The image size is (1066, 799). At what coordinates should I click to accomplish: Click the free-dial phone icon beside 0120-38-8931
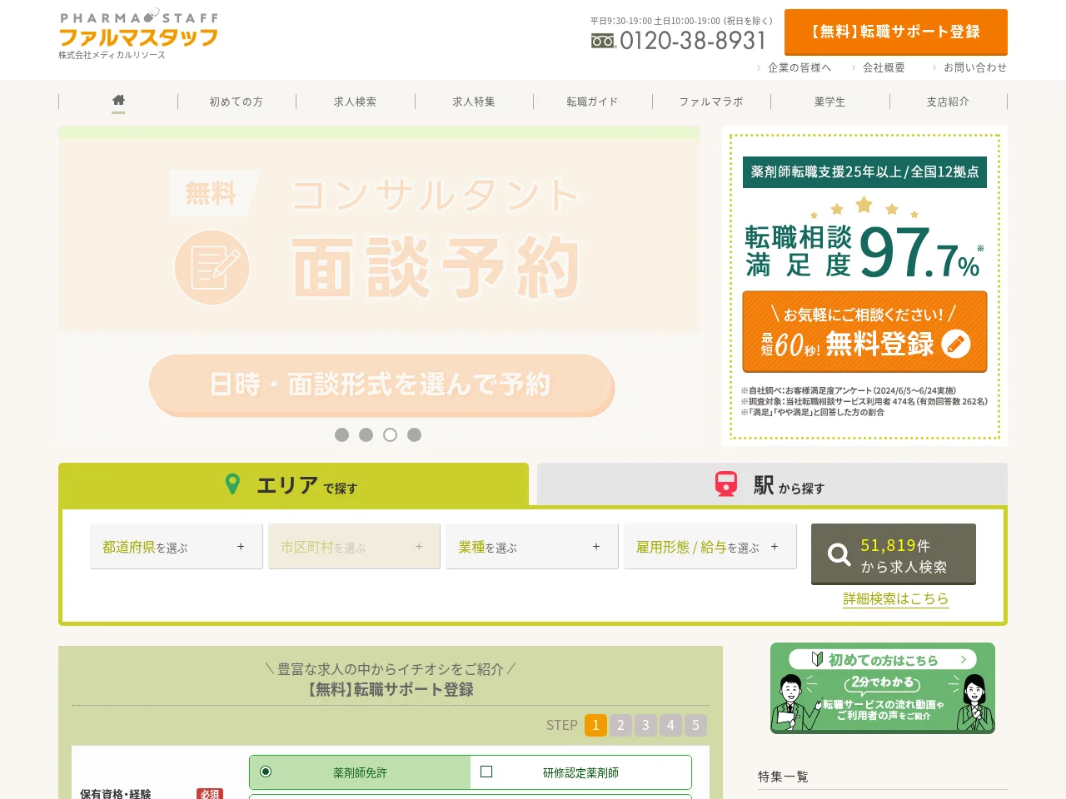click(x=603, y=41)
